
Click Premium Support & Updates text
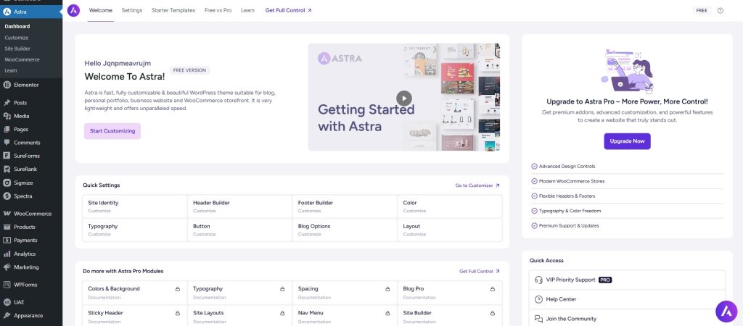[x=569, y=226]
